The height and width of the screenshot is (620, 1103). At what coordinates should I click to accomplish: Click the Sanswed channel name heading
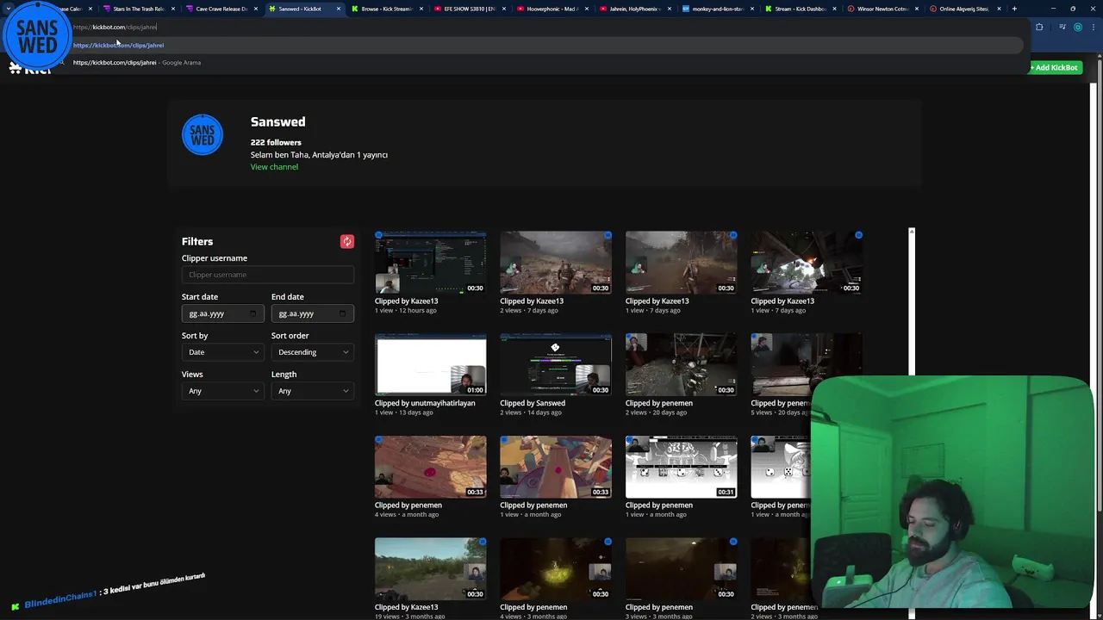(x=277, y=122)
